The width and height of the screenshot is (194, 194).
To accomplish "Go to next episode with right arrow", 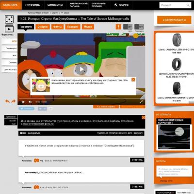I will [x=14, y=101].
